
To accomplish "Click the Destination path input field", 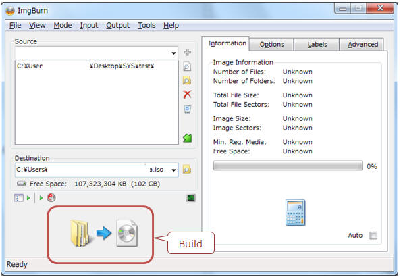I will pos(92,170).
